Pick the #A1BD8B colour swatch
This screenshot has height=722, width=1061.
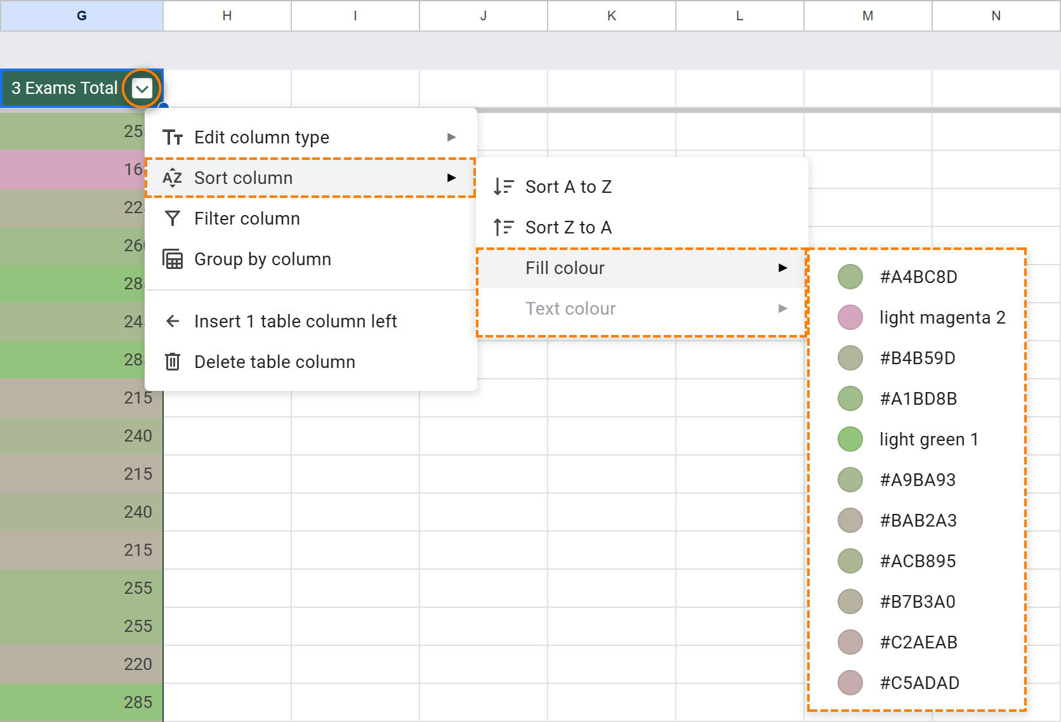tap(850, 398)
